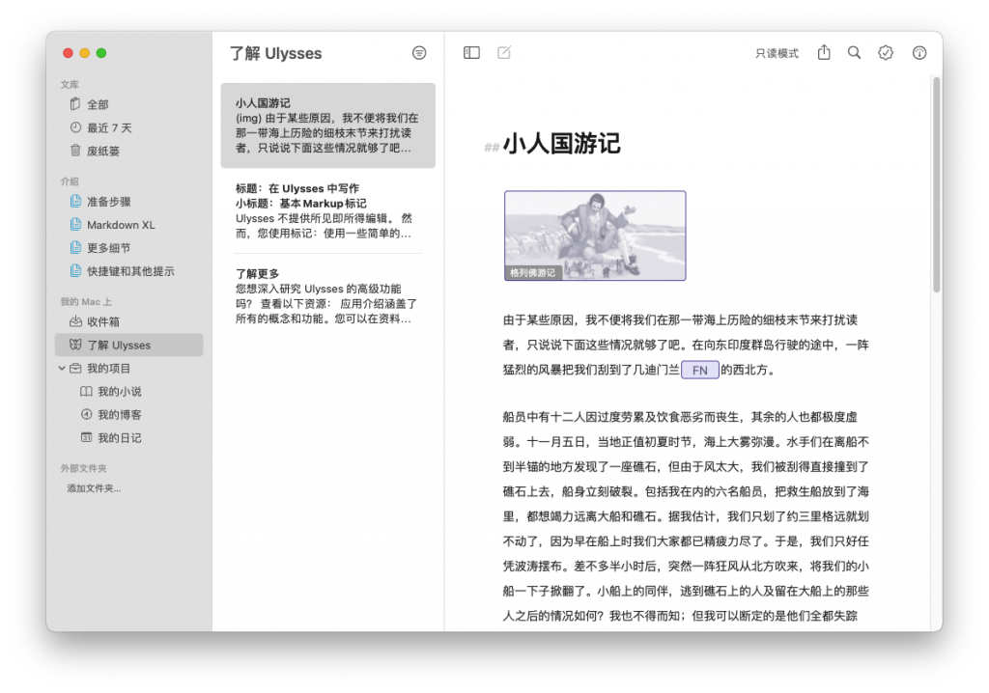This screenshot has width=989, height=693.
Task: Open the share export icon
Action: tap(824, 52)
